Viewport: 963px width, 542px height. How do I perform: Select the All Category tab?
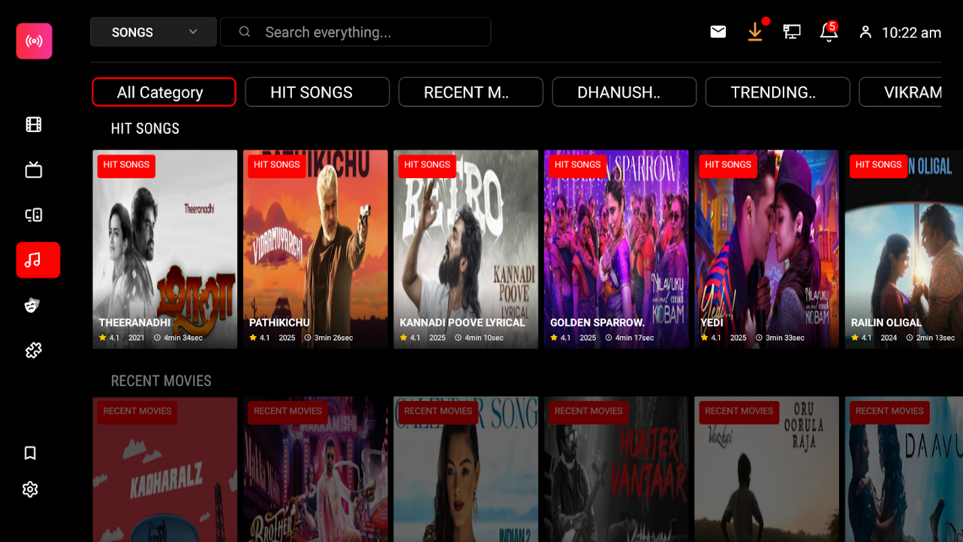pos(164,92)
